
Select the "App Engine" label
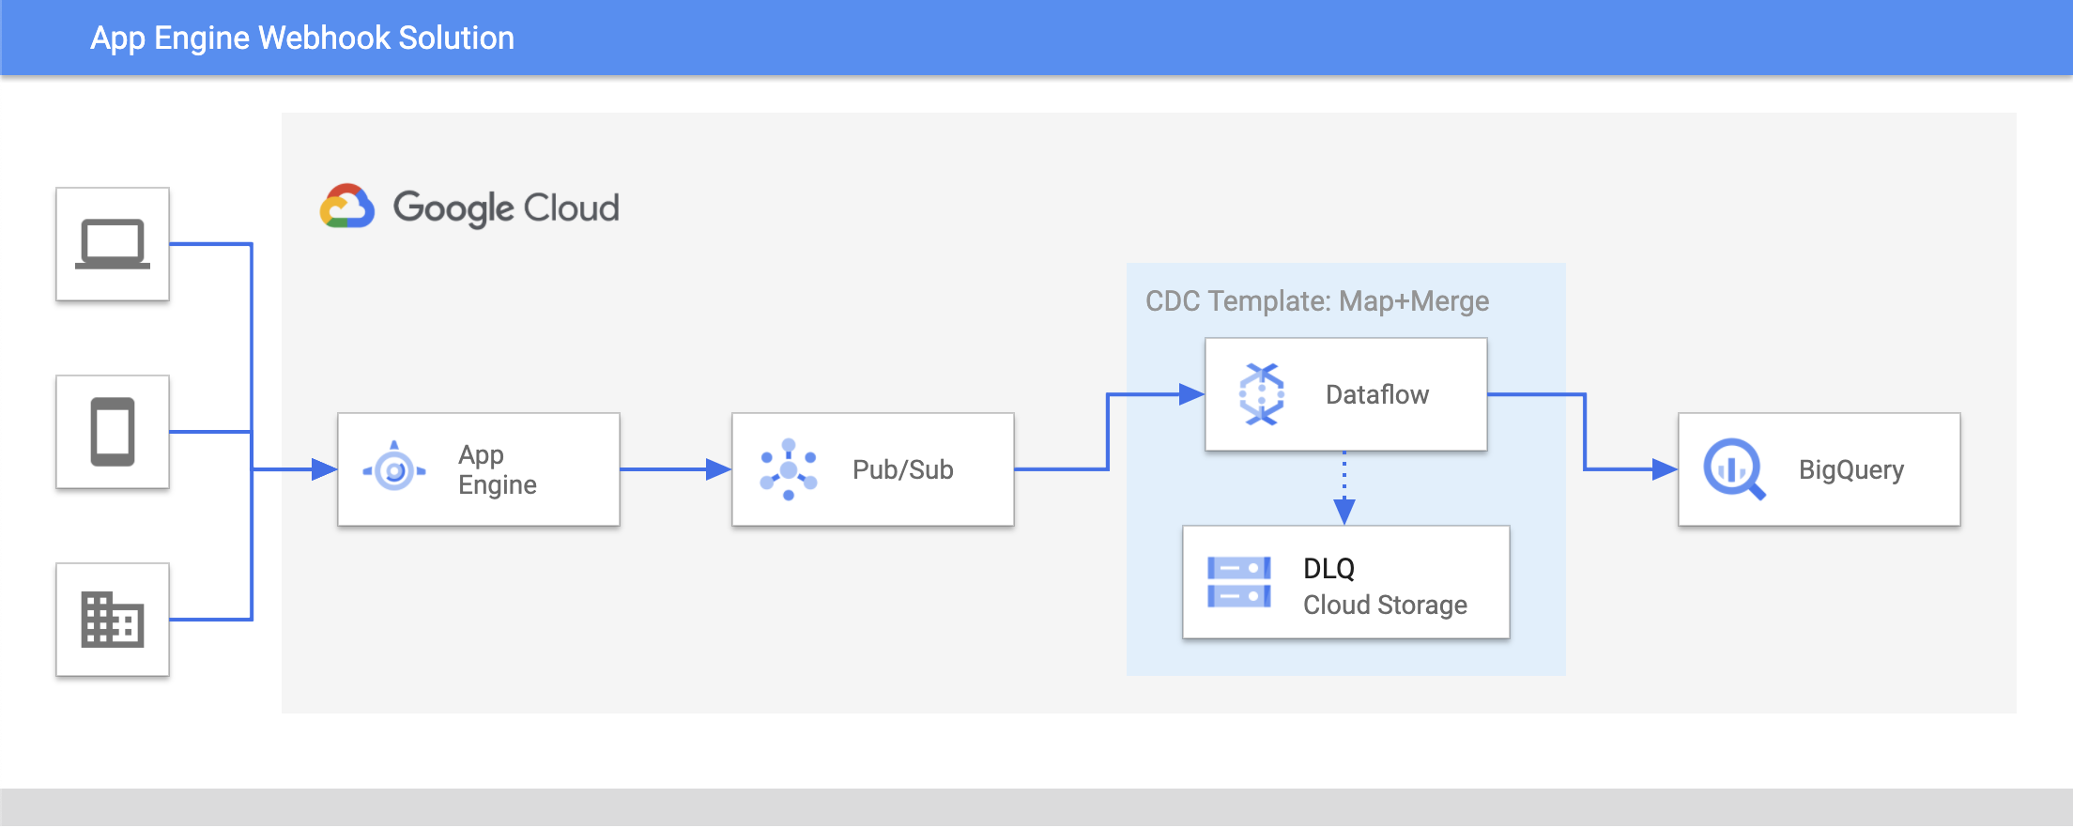coord(498,469)
